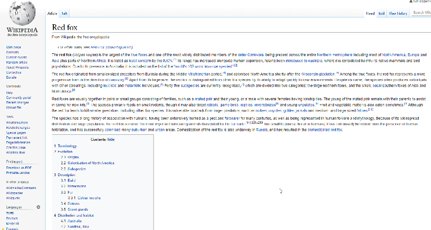Jump to section 3.1 Build

click(x=68, y=180)
